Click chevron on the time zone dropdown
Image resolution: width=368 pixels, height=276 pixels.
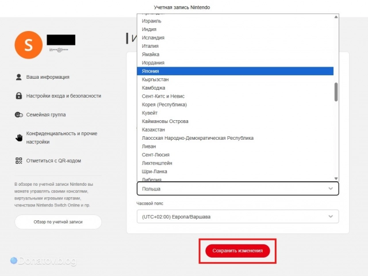click(x=331, y=216)
